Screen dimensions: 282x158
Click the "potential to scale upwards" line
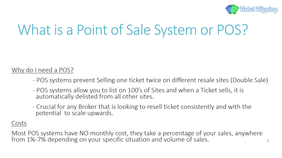[74, 113]
